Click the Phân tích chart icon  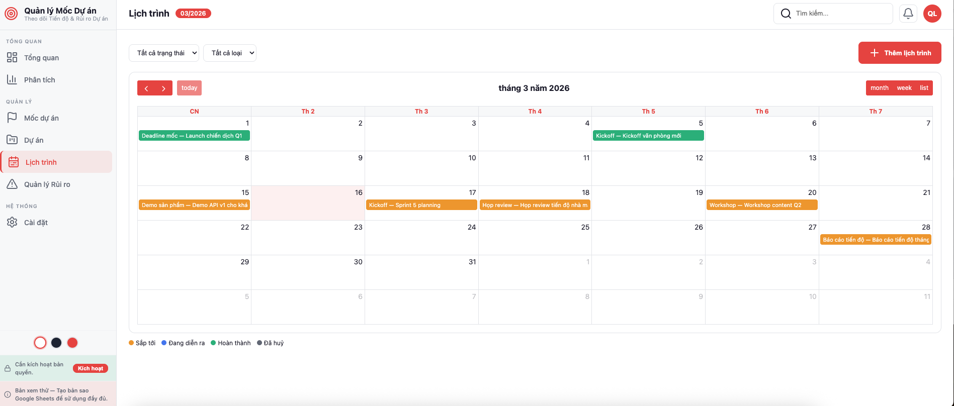12,80
